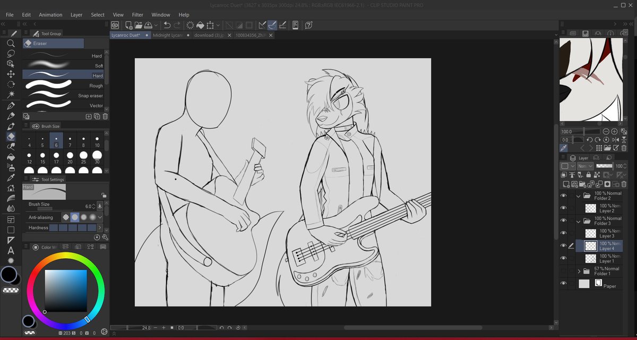
Task: Toggle Layer 3 visibility eye
Action: click(564, 233)
